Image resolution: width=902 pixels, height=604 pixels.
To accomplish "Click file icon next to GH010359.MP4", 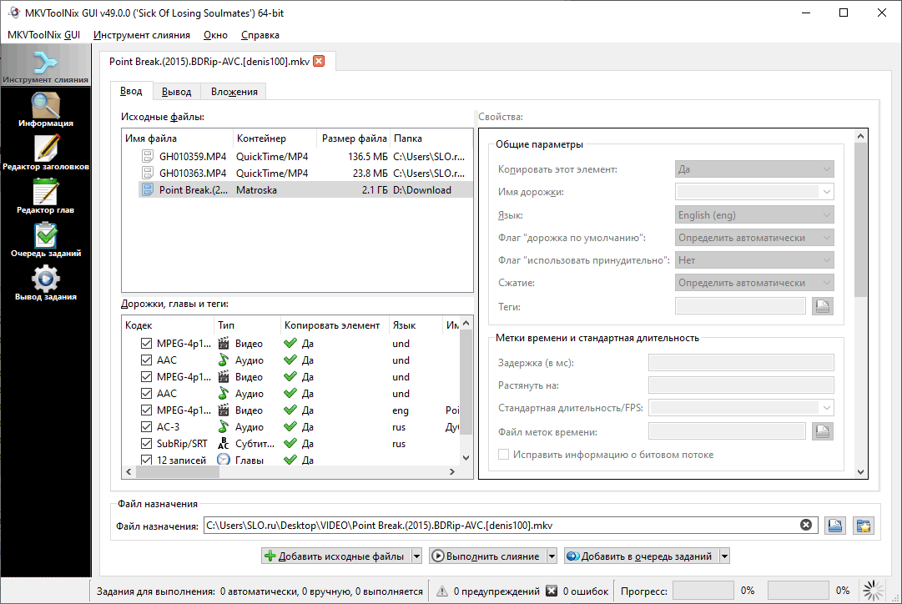I will point(148,156).
